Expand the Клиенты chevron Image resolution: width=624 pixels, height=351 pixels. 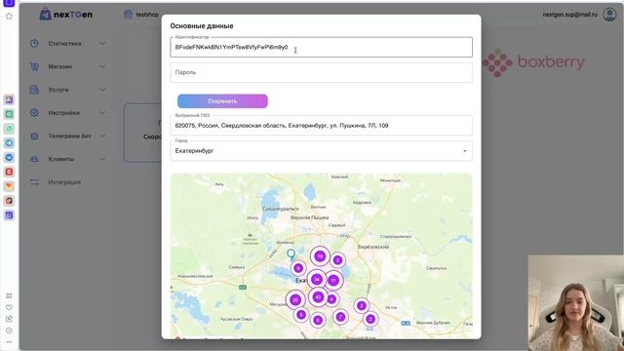point(102,159)
